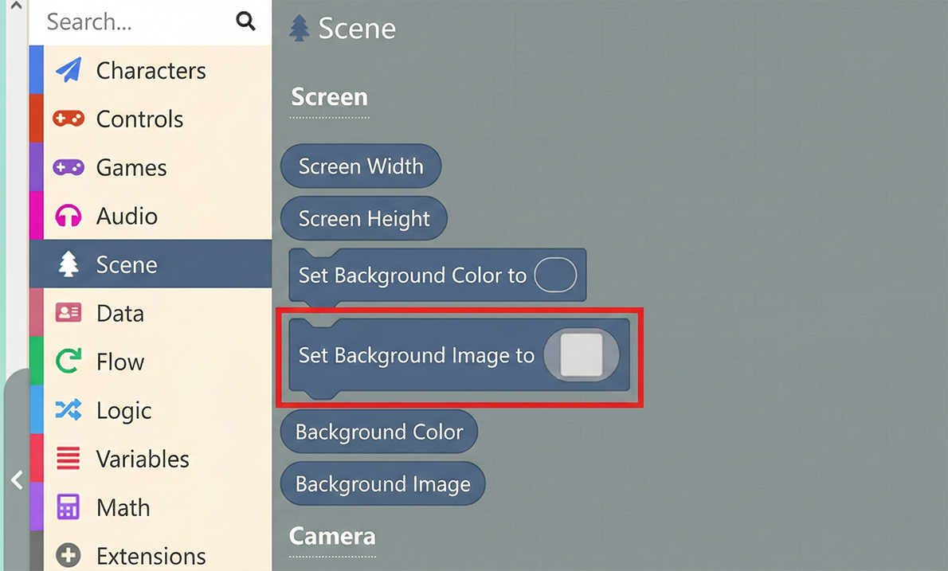The height and width of the screenshot is (571, 948).
Task: Click the Characters paper plane icon
Action: (x=69, y=70)
